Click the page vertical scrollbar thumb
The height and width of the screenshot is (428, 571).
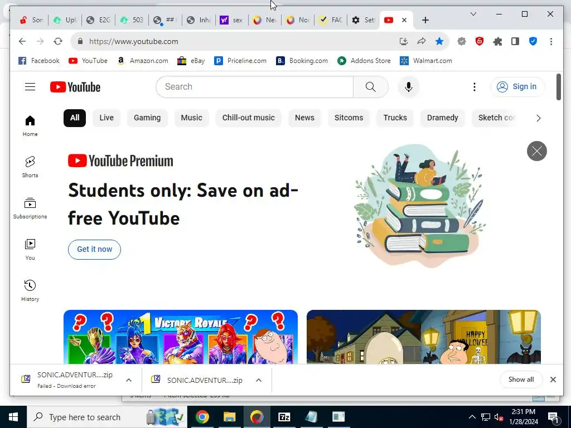pyautogui.click(x=559, y=86)
